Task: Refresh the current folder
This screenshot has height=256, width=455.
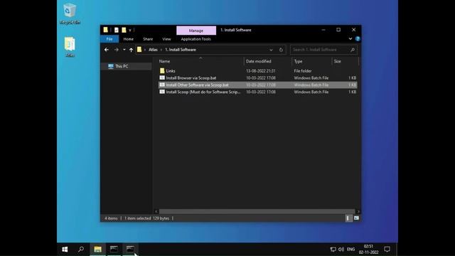Action: pyautogui.click(x=281, y=50)
